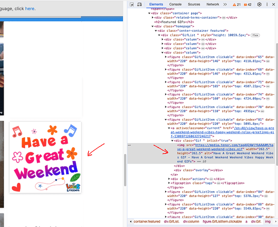Expand the div class actions node

(169, 179)
